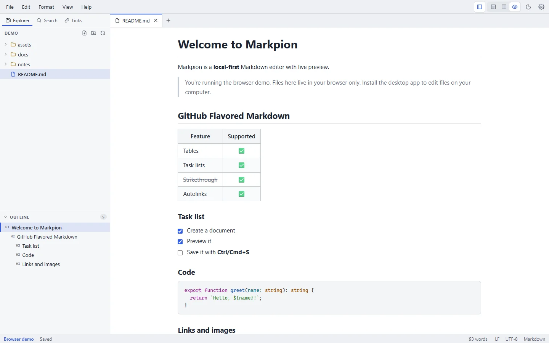Uncheck the 'Preview it' task checkbox
This screenshot has width=549, height=343.
[x=180, y=242]
